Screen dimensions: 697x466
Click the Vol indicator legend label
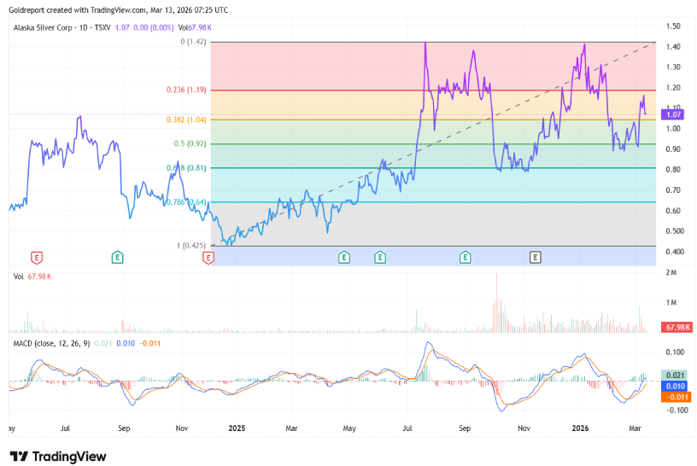tap(18, 277)
